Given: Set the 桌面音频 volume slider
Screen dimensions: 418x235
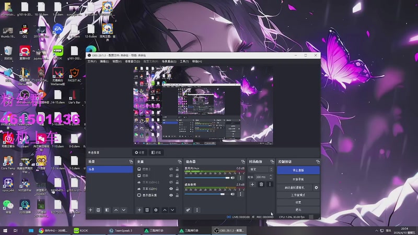Looking at the screenshot, I should tap(207, 194).
